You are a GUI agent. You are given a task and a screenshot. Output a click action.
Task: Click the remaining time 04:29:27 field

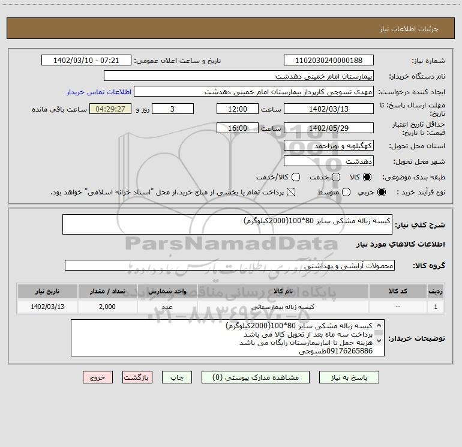110,109
